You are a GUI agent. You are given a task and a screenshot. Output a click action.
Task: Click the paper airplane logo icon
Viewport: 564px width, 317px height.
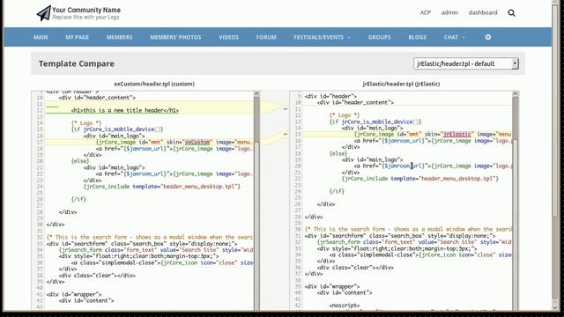pyautogui.click(x=44, y=13)
